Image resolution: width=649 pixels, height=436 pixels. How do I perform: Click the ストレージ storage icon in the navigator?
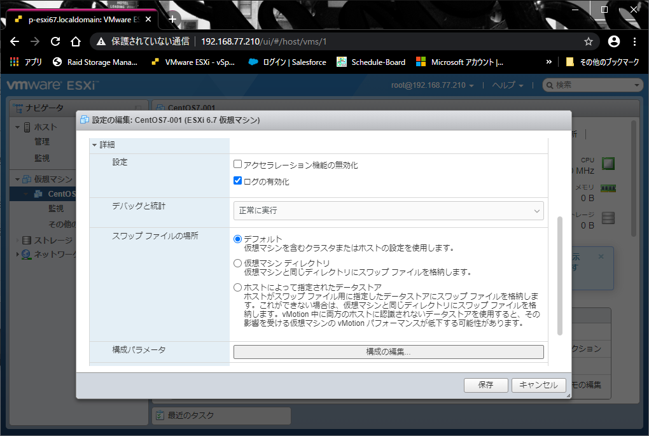point(27,240)
